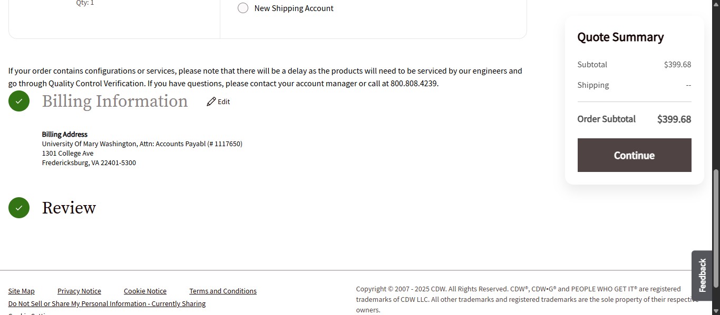720x315 pixels.
Task: Open the Feedback panel on the right edge
Action: [702, 275]
